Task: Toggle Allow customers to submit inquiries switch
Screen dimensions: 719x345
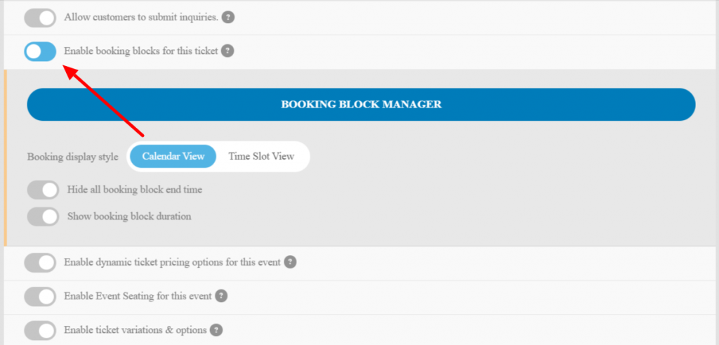Action: 40,18
